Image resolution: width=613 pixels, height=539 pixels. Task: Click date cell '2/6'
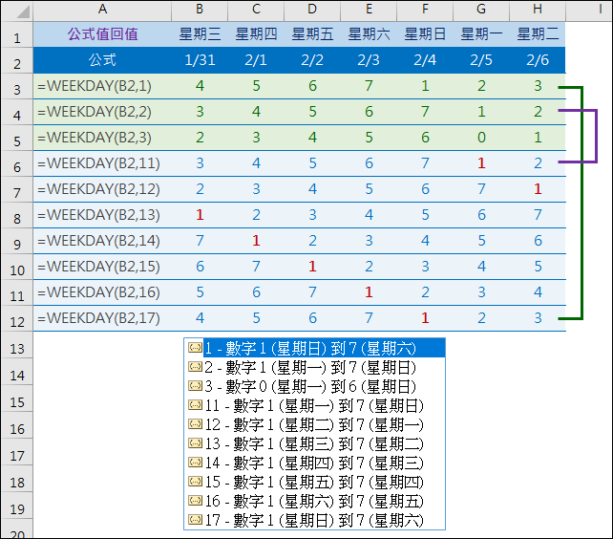click(538, 60)
